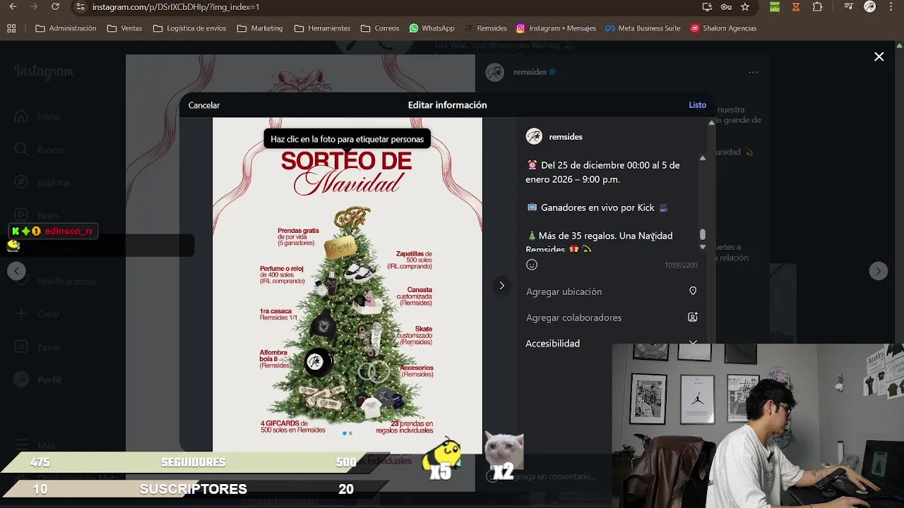Click the browser forward arrow
Viewport: 904px width, 508px height.
pos(34,7)
